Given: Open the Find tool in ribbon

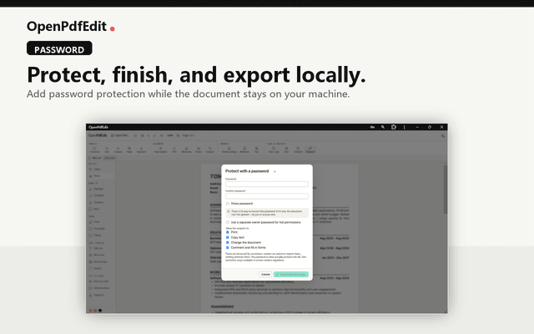Looking at the screenshot, I should click(x=107, y=150).
